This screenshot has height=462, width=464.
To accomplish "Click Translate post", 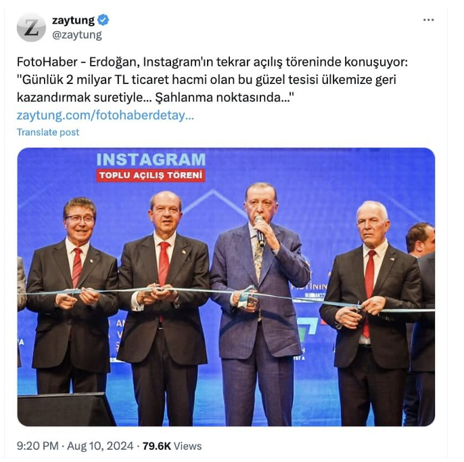I will coord(48,132).
